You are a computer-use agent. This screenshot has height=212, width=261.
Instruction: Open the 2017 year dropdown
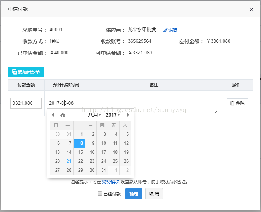coord(113,115)
